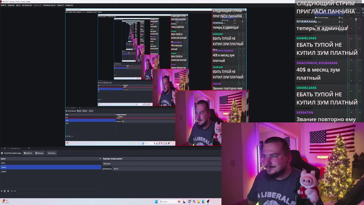Click Отключить button

pos(51,153)
